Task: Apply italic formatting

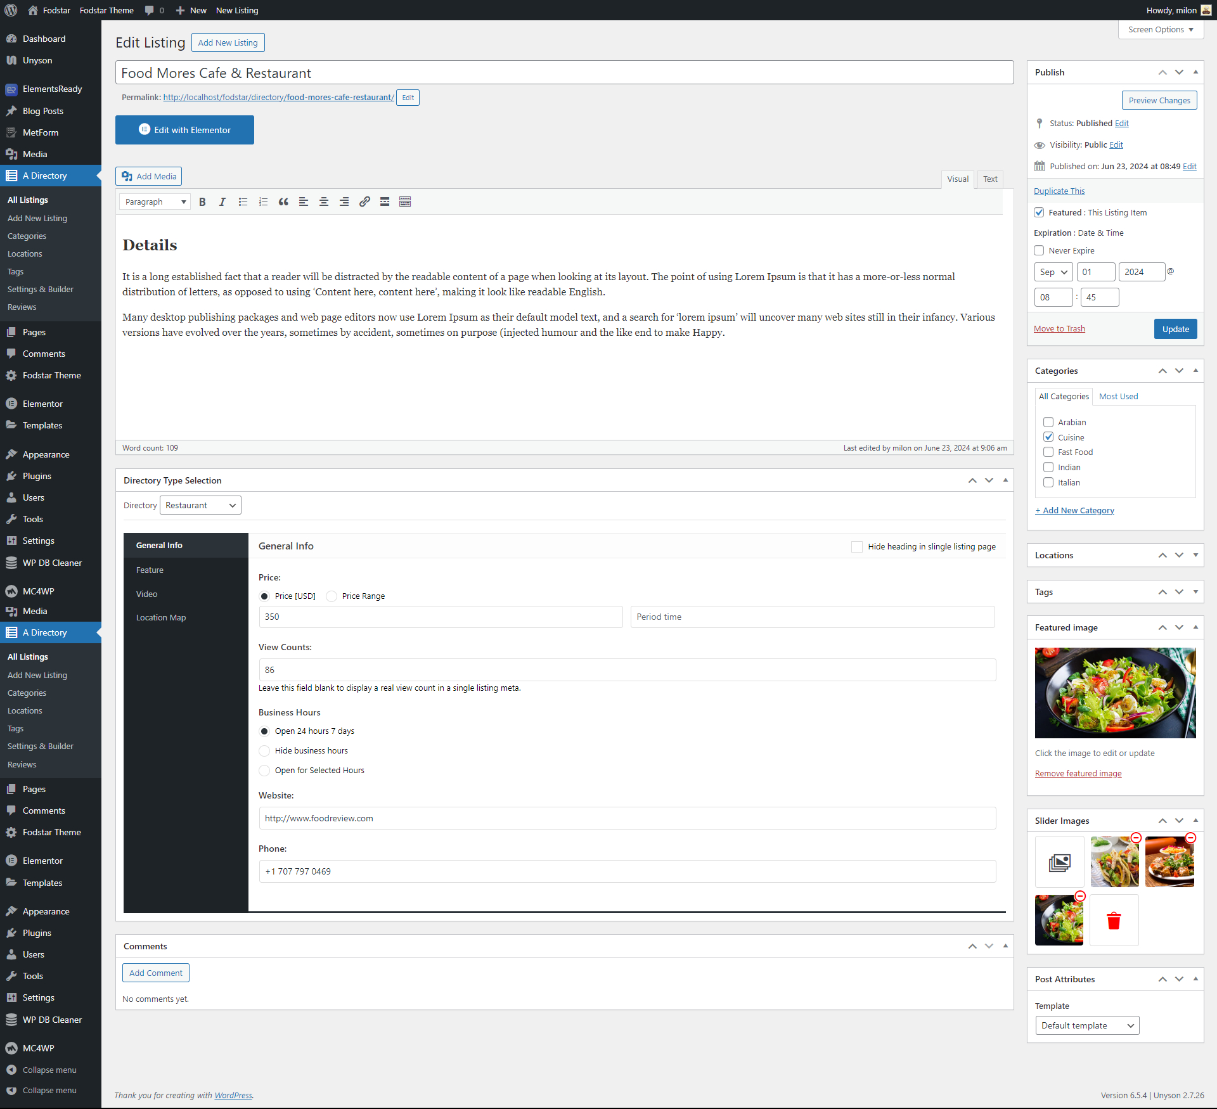Action: tap(222, 202)
